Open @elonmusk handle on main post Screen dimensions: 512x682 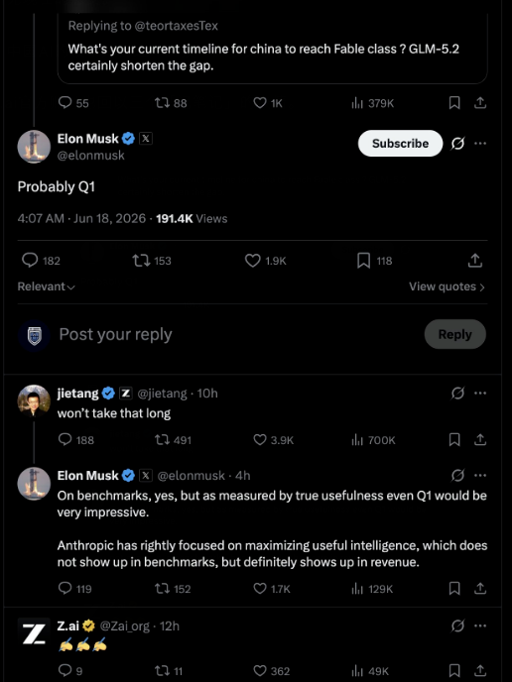tap(91, 156)
